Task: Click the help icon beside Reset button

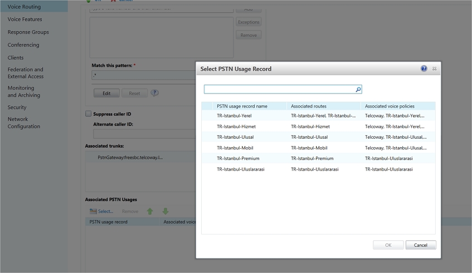Action: tap(154, 93)
